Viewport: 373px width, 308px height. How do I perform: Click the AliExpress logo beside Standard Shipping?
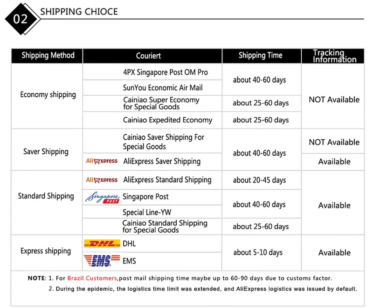(102, 180)
